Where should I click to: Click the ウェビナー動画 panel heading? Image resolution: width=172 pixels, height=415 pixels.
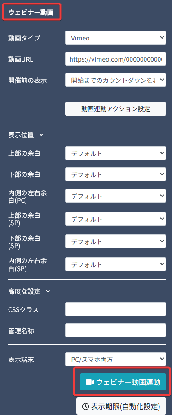[31, 13]
